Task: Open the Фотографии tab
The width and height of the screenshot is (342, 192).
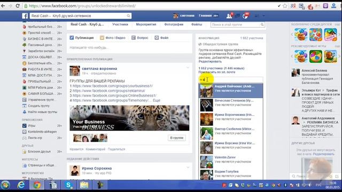Action: click(x=174, y=25)
